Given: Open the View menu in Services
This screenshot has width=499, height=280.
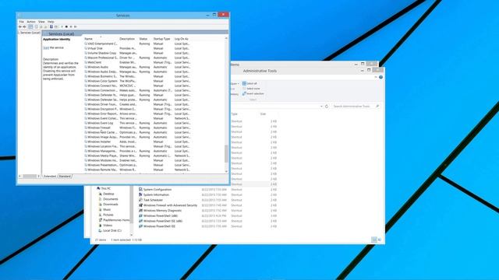Looking at the screenshot, I should (41, 22).
